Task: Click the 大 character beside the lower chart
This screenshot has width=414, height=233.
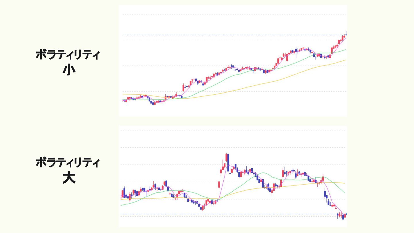Action: 69,178
